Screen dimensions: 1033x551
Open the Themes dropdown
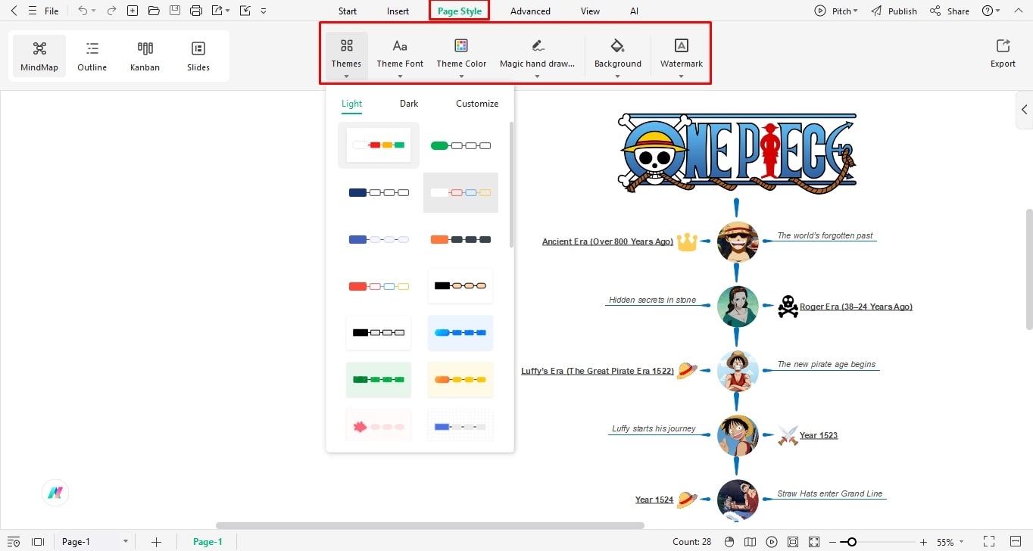346,56
